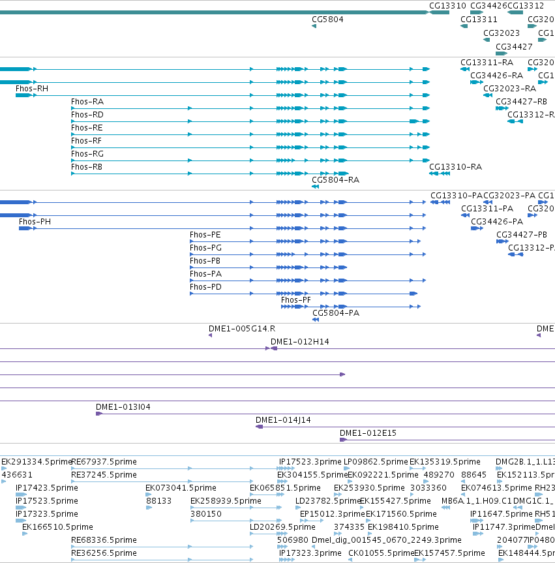
Task: Select the Fhos-PD CDS label
Action: click(205, 287)
